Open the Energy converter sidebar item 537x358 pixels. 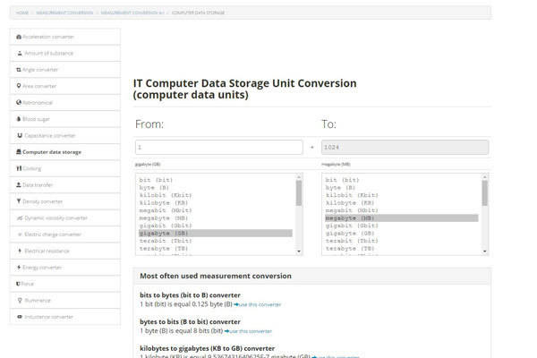point(43,267)
